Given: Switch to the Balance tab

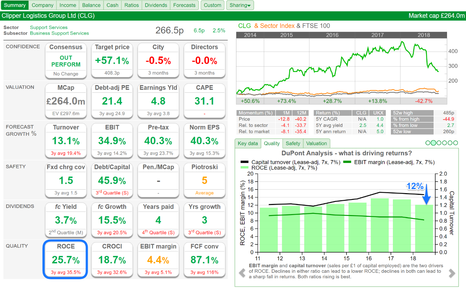Looking at the screenshot, I should (x=91, y=5).
